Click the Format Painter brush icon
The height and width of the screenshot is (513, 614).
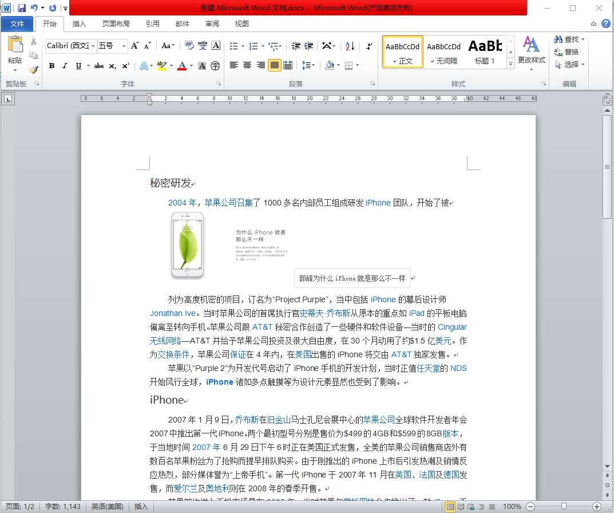click(33, 70)
